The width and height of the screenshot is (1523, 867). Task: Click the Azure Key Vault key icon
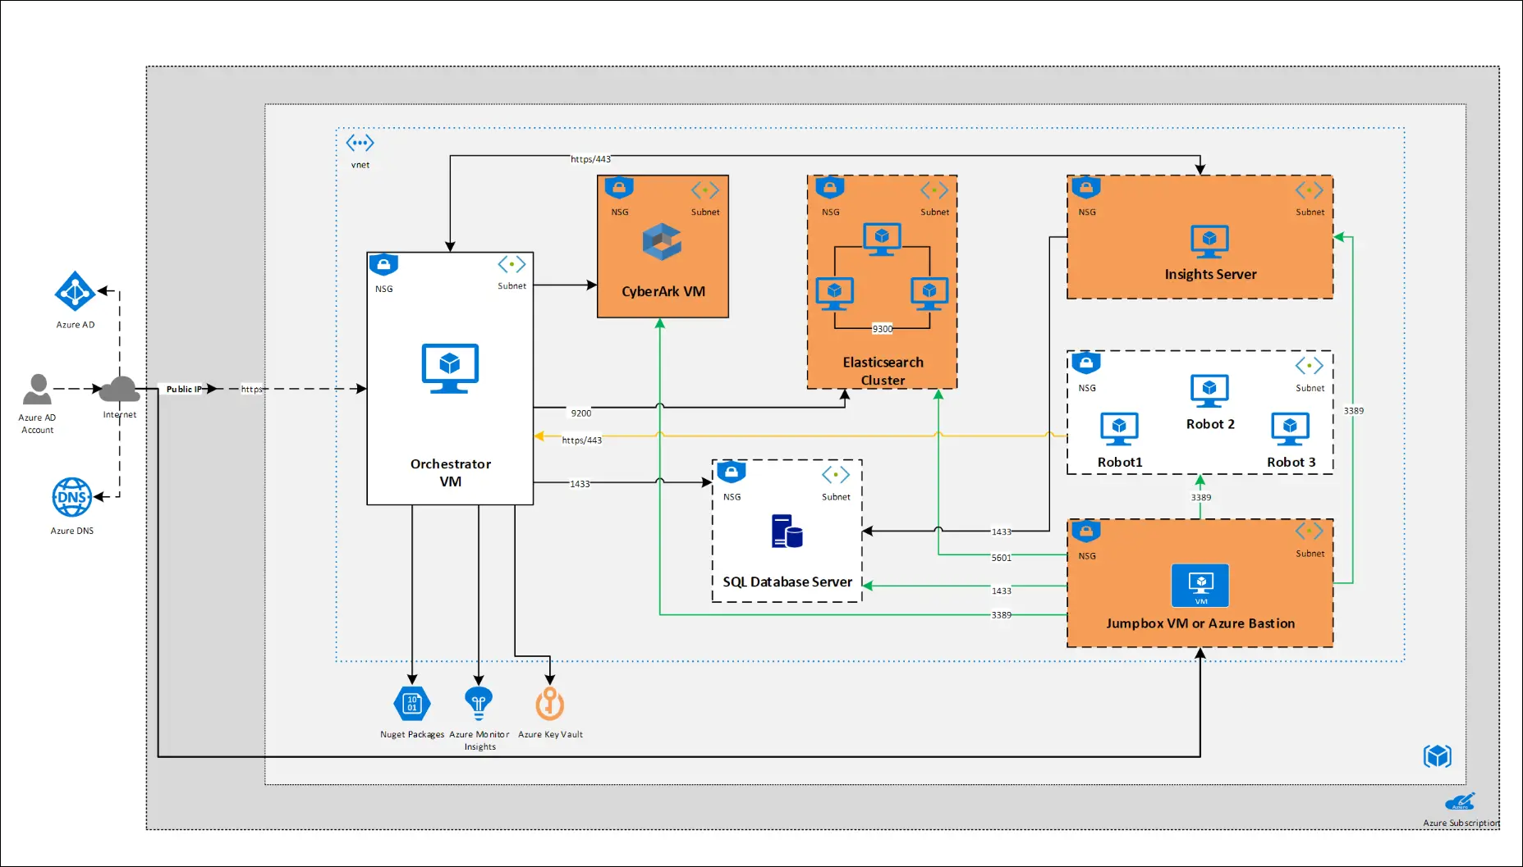tap(550, 704)
